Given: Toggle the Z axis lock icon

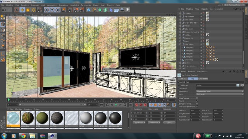Looking at the screenshot, I should [58, 10].
